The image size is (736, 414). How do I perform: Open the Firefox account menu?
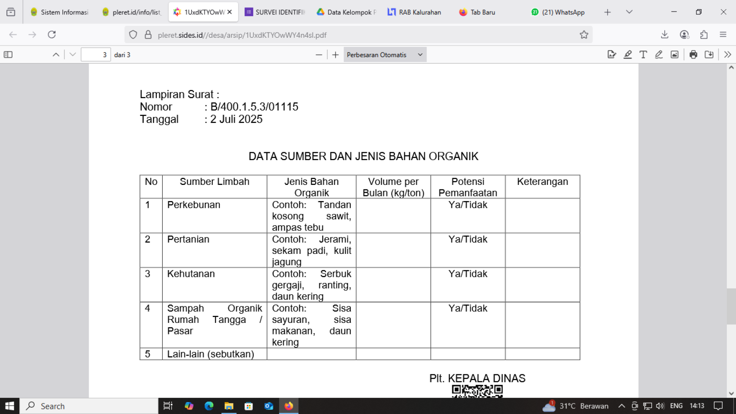pyautogui.click(x=685, y=34)
